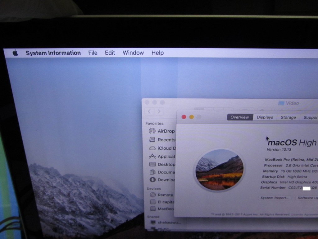Click the Startup Disk High Seirra value
The height and width of the screenshot is (239, 318).
[297, 177]
